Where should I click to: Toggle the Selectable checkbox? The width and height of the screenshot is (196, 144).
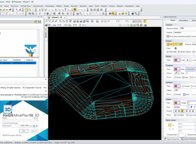[168, 52]
